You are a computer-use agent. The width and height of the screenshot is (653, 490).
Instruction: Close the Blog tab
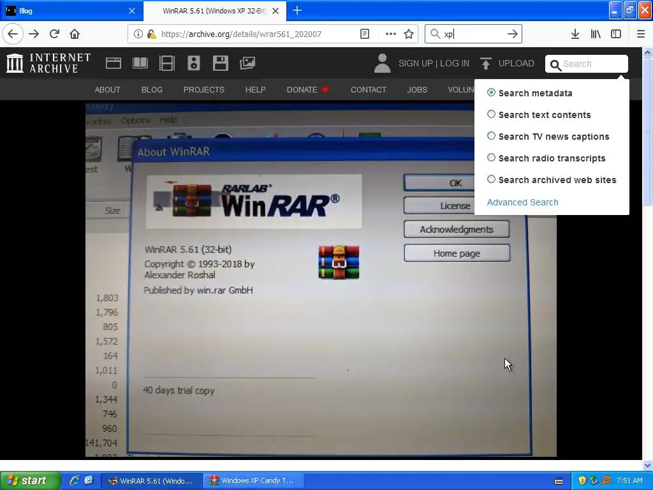[x=131, y=11]
